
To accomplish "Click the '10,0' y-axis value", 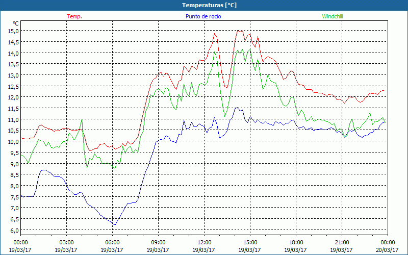I will 14,142.
